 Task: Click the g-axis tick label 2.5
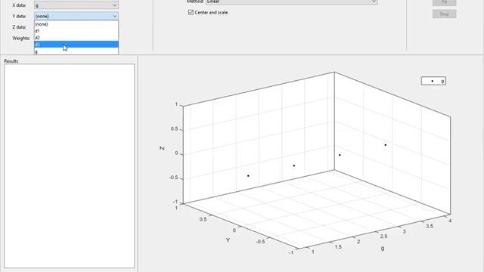[x=383, y=236]
